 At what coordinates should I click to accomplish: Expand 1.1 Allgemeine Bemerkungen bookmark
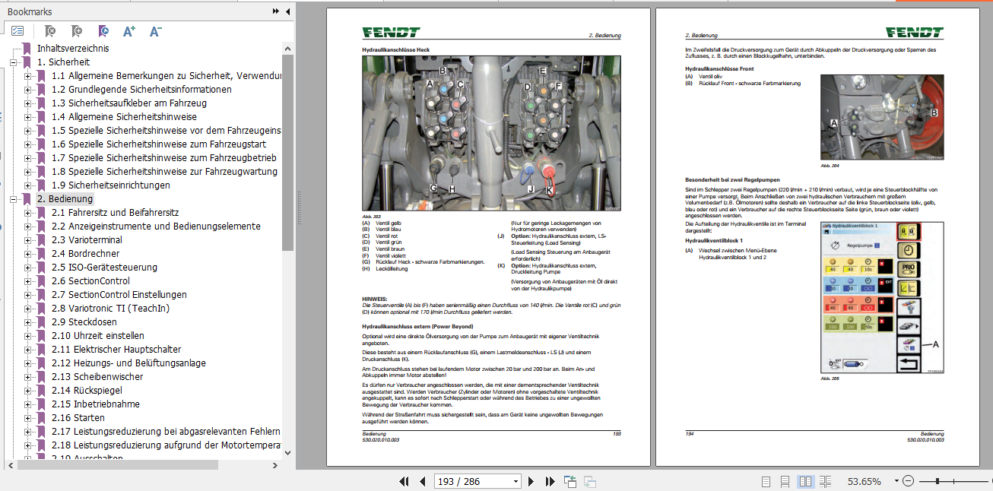click(x=28, y=76)
